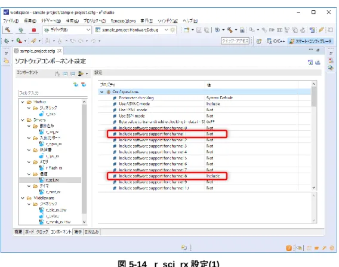Click 'System Default' value of Parameter checking

pyautogui.click(x=220, y=98)
